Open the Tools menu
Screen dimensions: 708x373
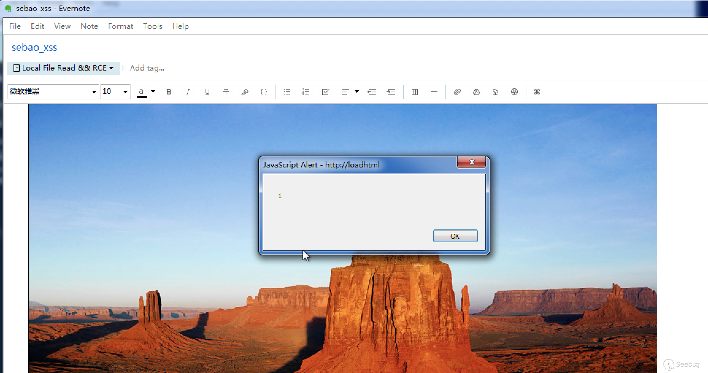(152, 26)
